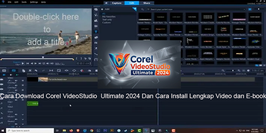Expand the Music1 track chevron
The image size is (266, 133).
23,119
